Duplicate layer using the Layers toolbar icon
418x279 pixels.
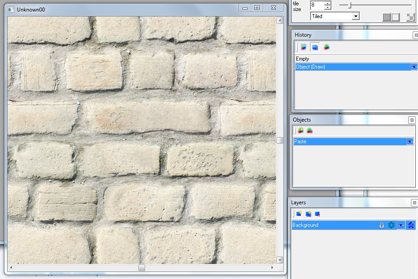[x=308, y=214]
